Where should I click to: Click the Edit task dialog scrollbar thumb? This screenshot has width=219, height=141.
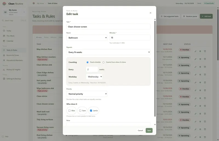pos(155,69)
